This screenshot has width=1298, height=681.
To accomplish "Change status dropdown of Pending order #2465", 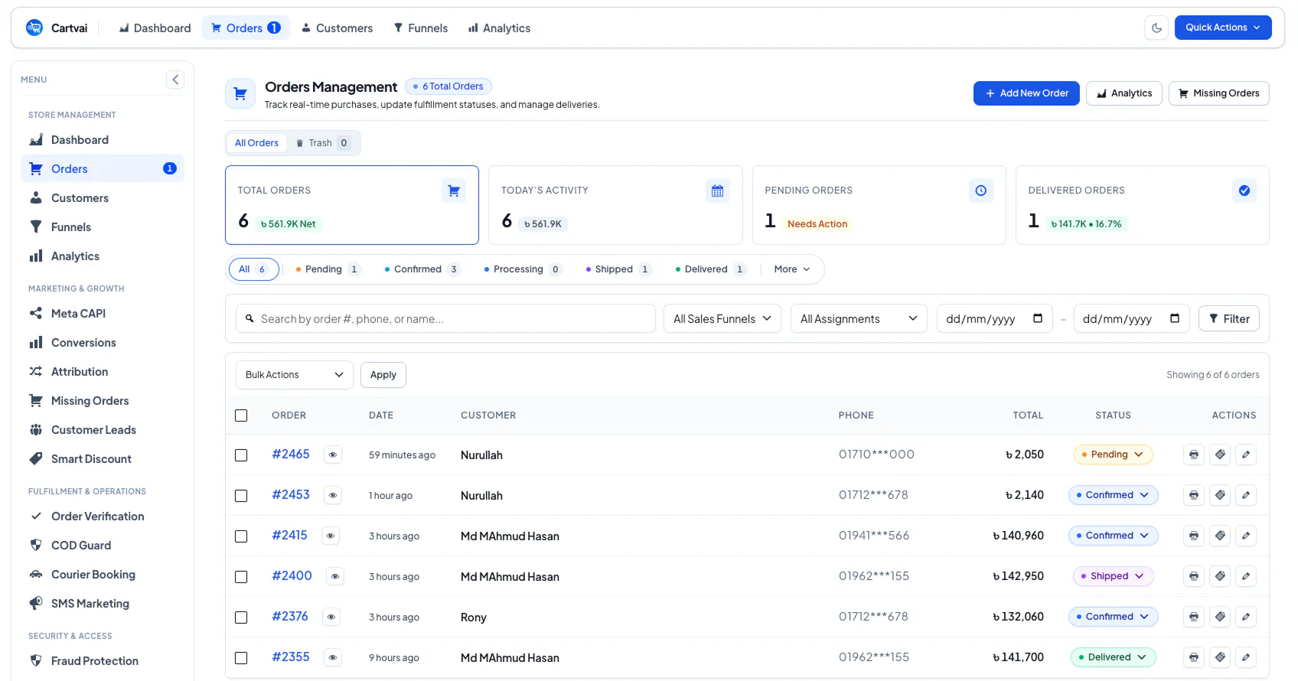I will pos(1114,455).
